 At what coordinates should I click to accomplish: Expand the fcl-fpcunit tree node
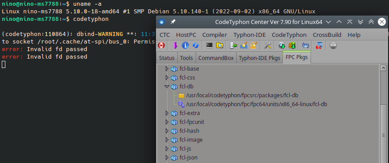coord(167,122)
